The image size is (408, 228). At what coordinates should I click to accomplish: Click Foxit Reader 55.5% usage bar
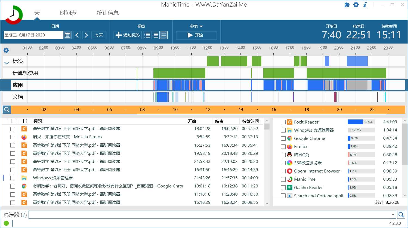(x=361, y=122)
